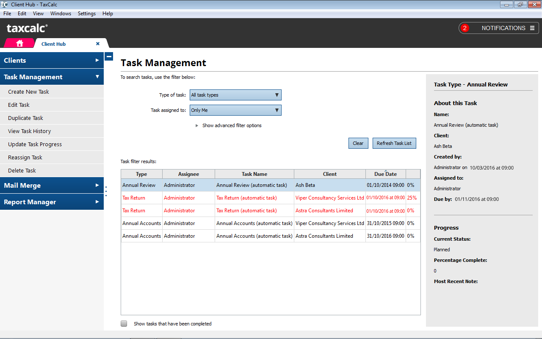Click the Clear button
The height and width of the screenshot is (339, 542).
[358, 143]
